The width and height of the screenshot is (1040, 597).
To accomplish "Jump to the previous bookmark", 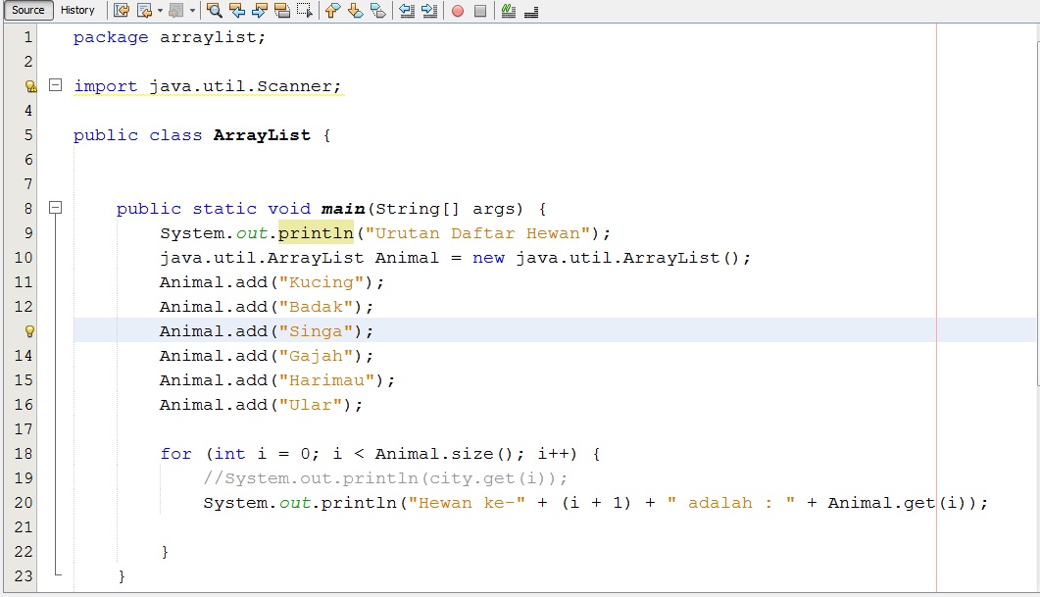I will pyautogui.click(x=333, y=11).
